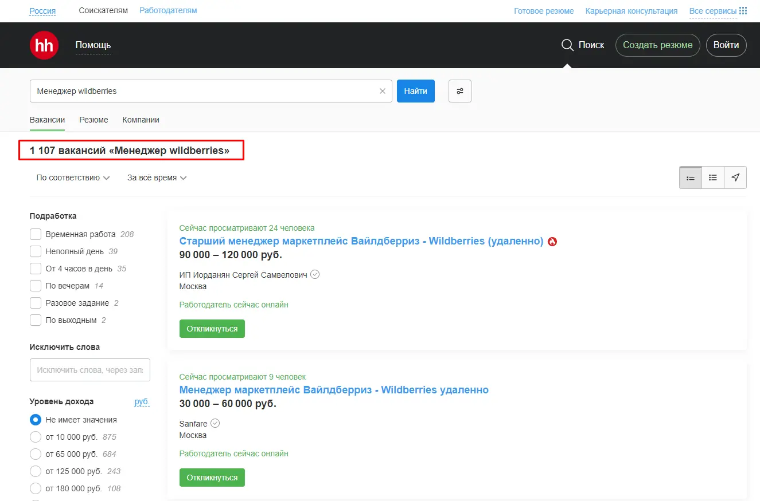
Task: Open Все сервисы grid icon
Action: point(743,11)
